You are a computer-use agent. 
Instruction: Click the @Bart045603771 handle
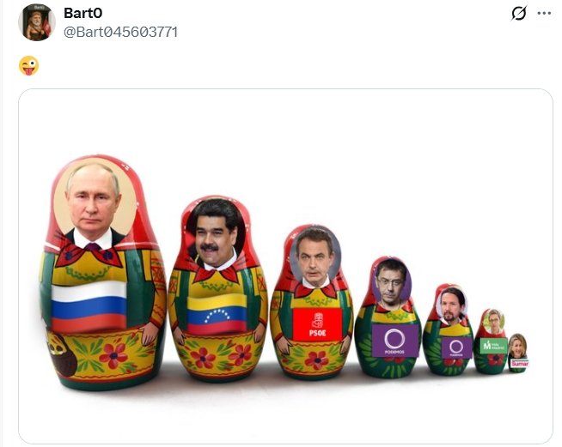(x=121, y=32)
